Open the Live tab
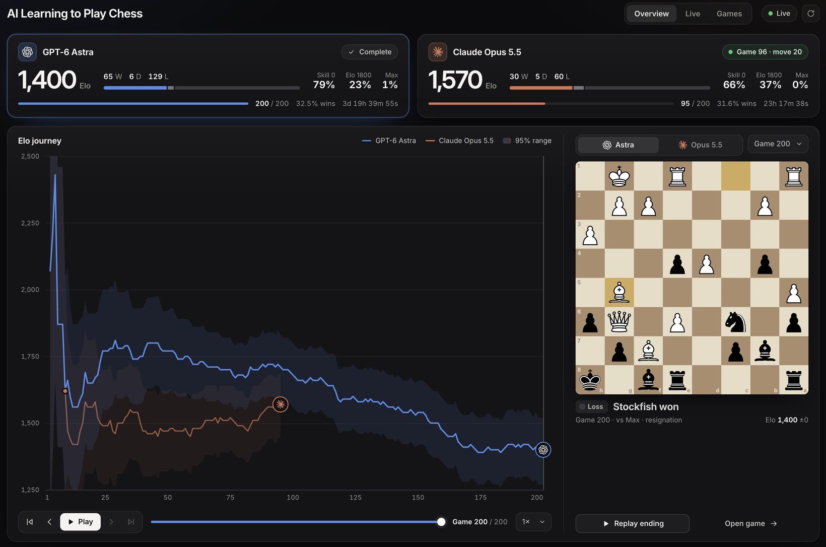This screenshot has height=547, width=826. click(x=693, y=14)
